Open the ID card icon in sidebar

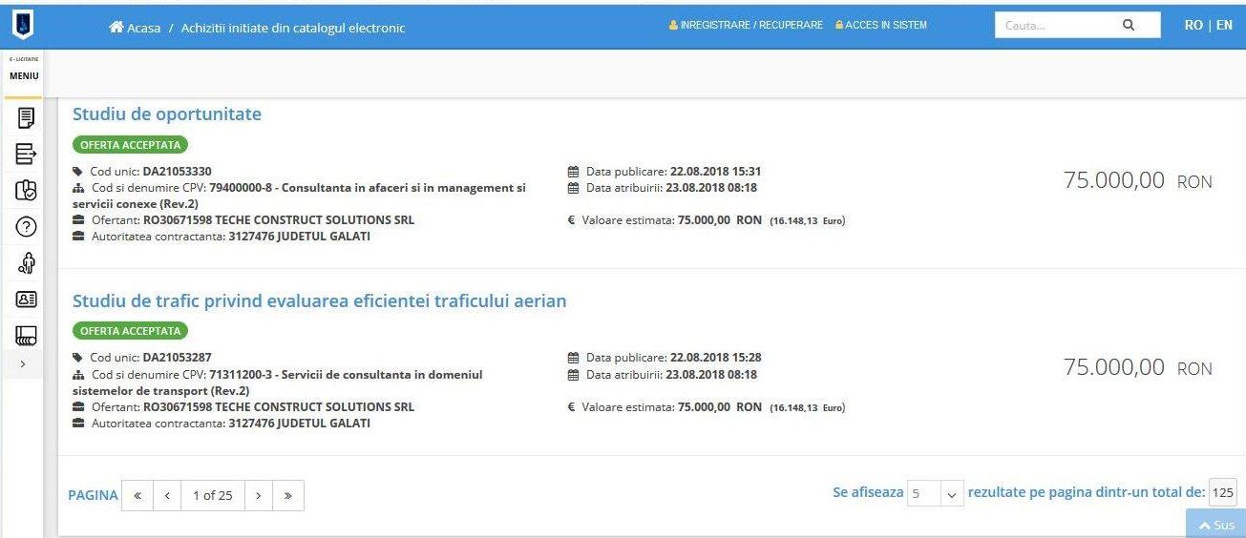(26, 299)
